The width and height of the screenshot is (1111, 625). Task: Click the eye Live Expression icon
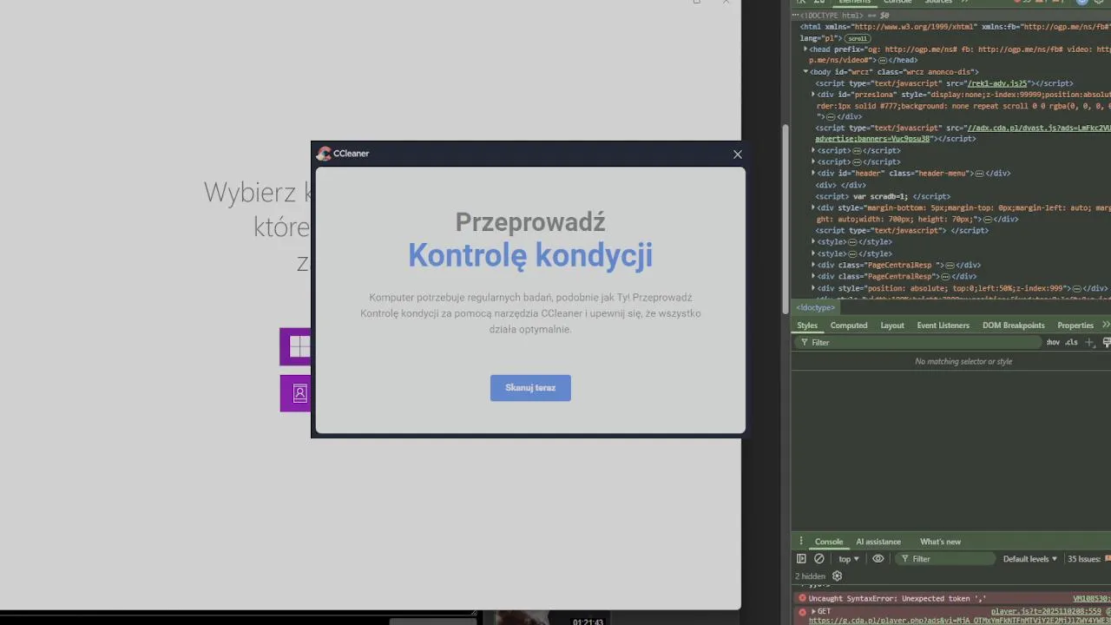pyautogui.click(x=878, y=559)
